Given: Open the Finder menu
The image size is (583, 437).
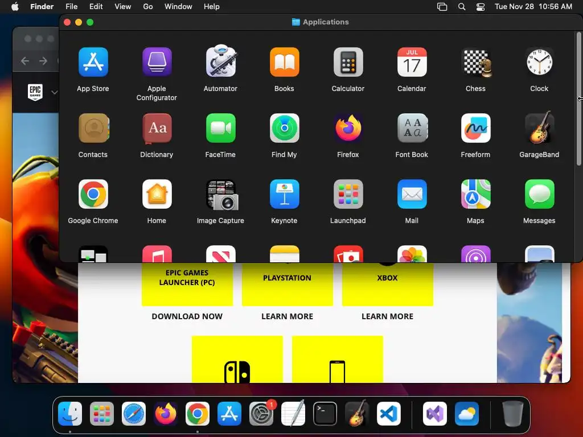Looking at the screenshot, I should coord(42,6).
